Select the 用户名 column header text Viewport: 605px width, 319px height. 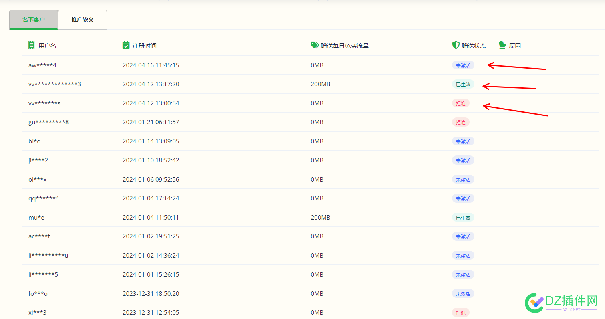point(47,46)
